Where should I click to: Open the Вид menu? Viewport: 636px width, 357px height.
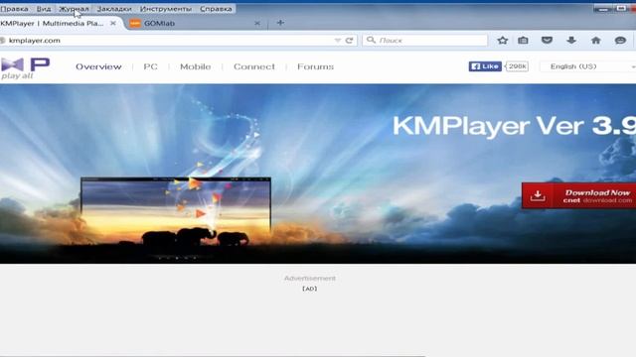[44, 9]
